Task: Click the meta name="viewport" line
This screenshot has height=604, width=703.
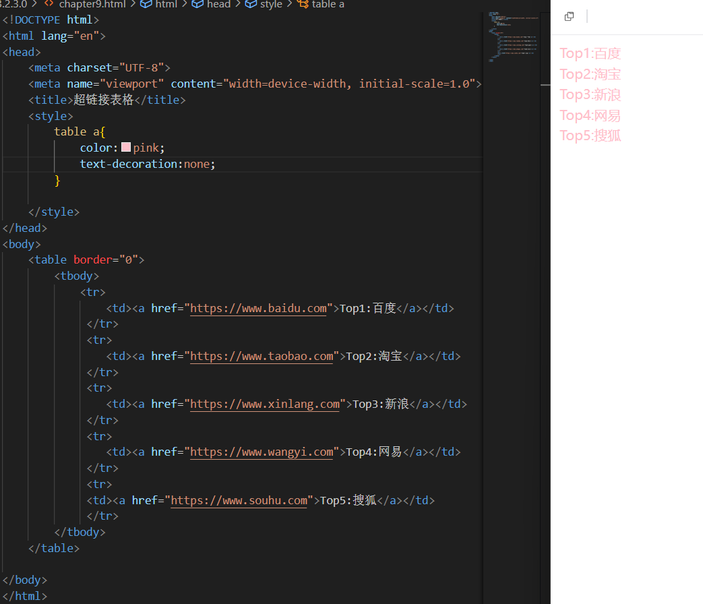Action: click(255, 84)
